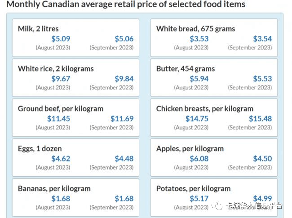Click the WeChat logo watermark icon
Viewport: 292px width, 218px height.
click(217, 206)
